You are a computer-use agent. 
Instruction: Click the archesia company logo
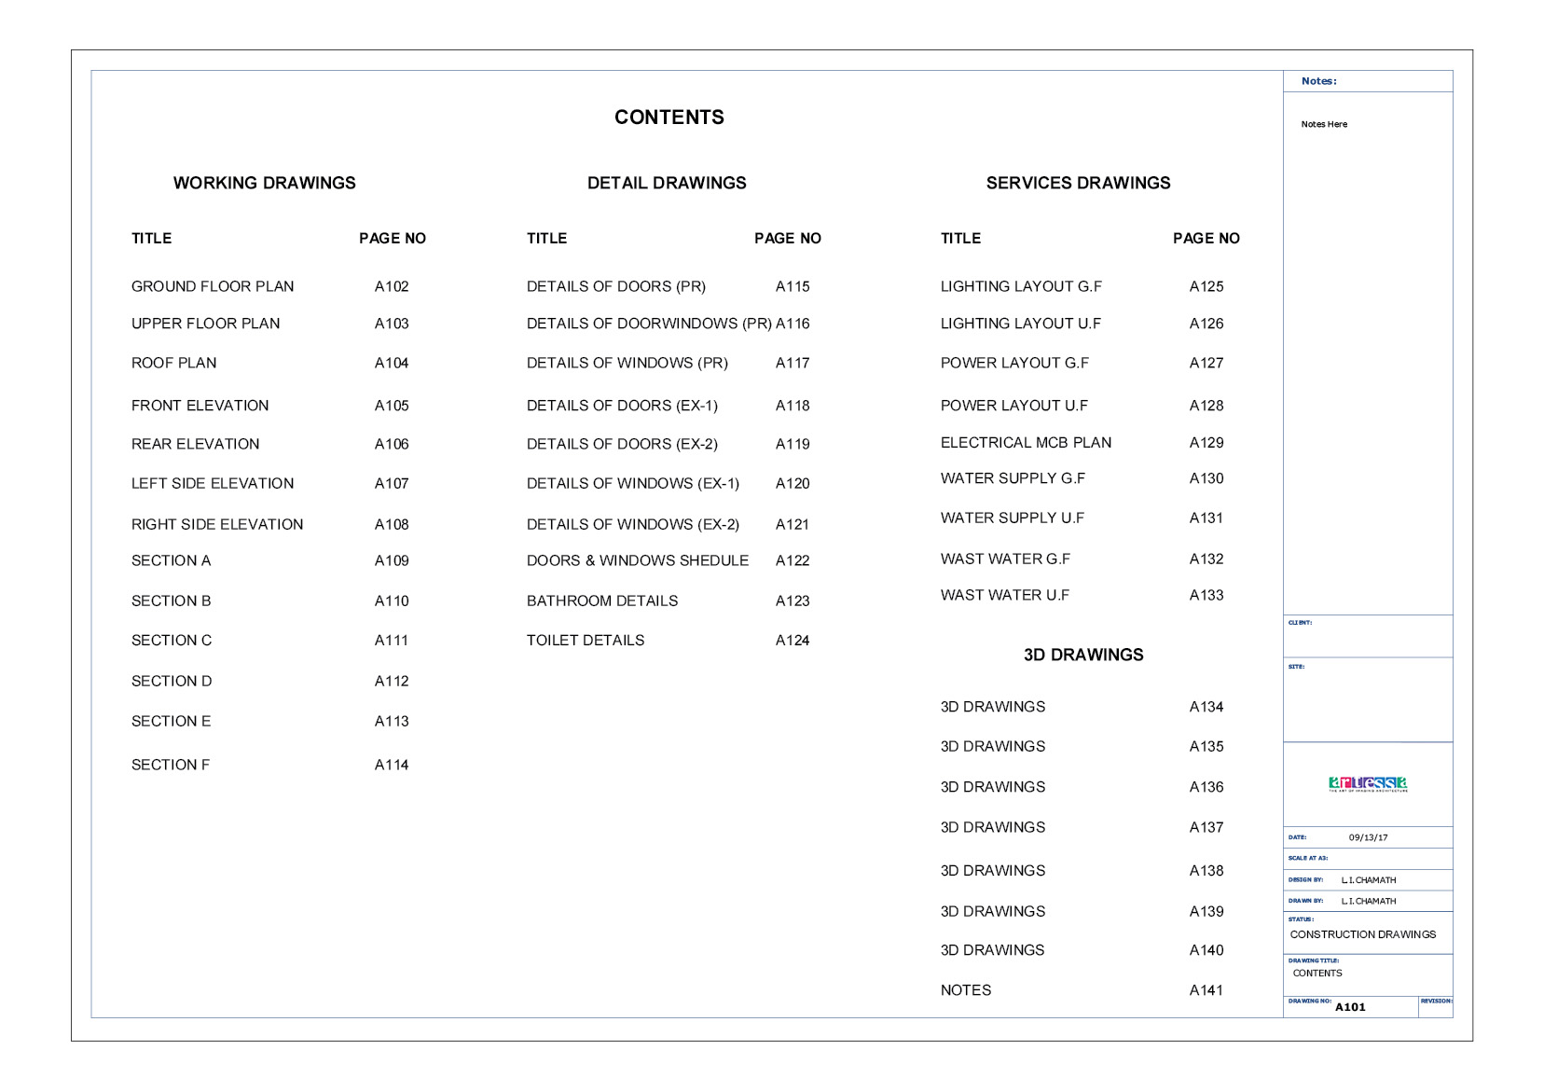(1367, 784)
